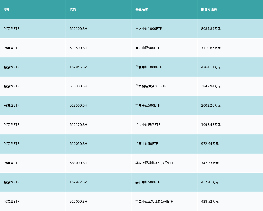Select code 512500.SH
The image size is (263, 211).
coord(78,105)
